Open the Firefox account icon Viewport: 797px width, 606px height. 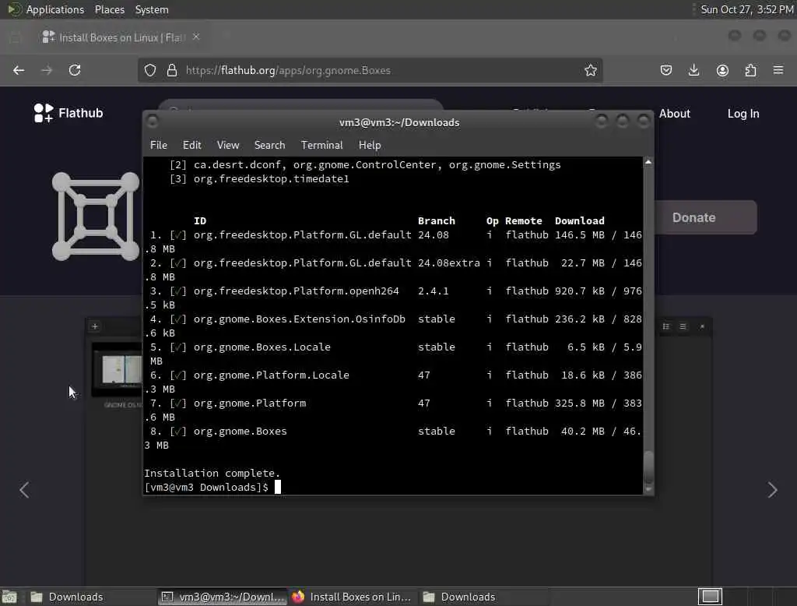pyautogui.click(x=722, y=70)
